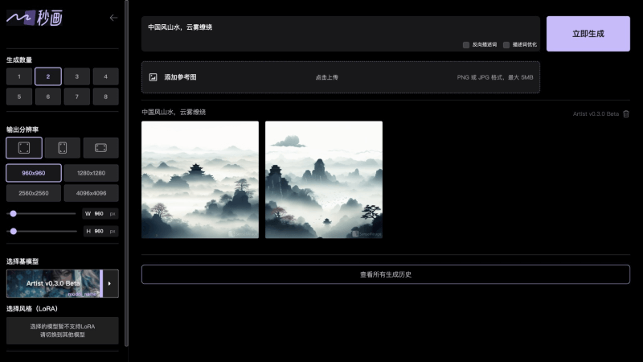
Task: Delete the generation with the trash icon
Action: [626, 113]
